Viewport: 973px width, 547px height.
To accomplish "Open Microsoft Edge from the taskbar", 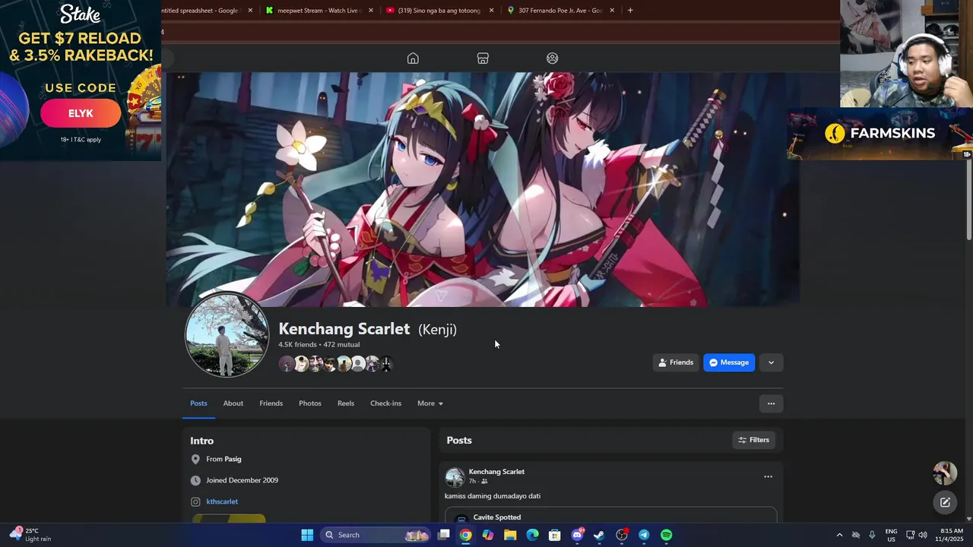I will coord(533,535).
